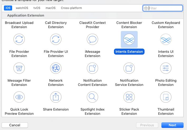The width and height of the screenshot is (187, 130).
Task: Click the "Custom Keyboard Extension" label
Action: [166, 25]
